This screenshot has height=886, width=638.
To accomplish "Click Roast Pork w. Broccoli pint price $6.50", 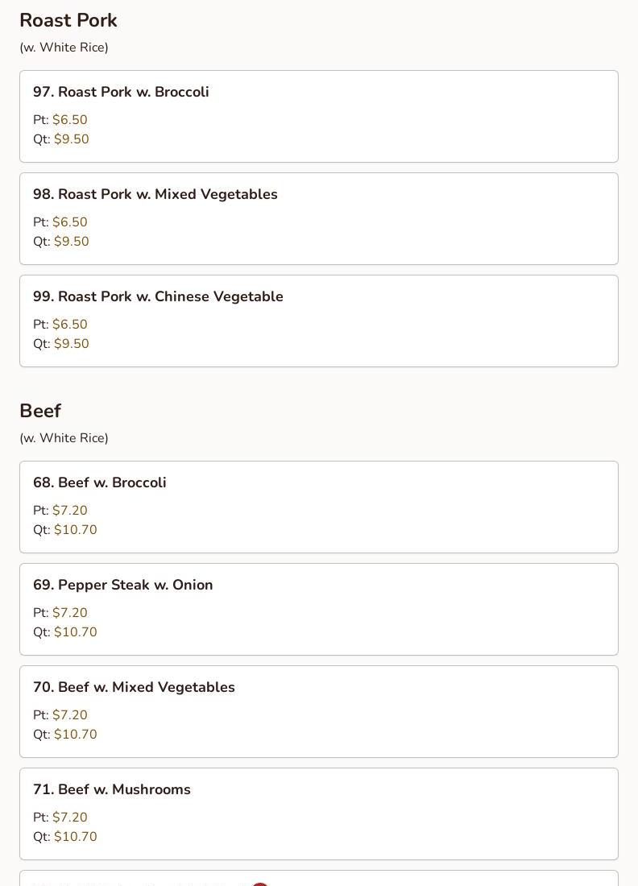I will [x=69, y=120].
